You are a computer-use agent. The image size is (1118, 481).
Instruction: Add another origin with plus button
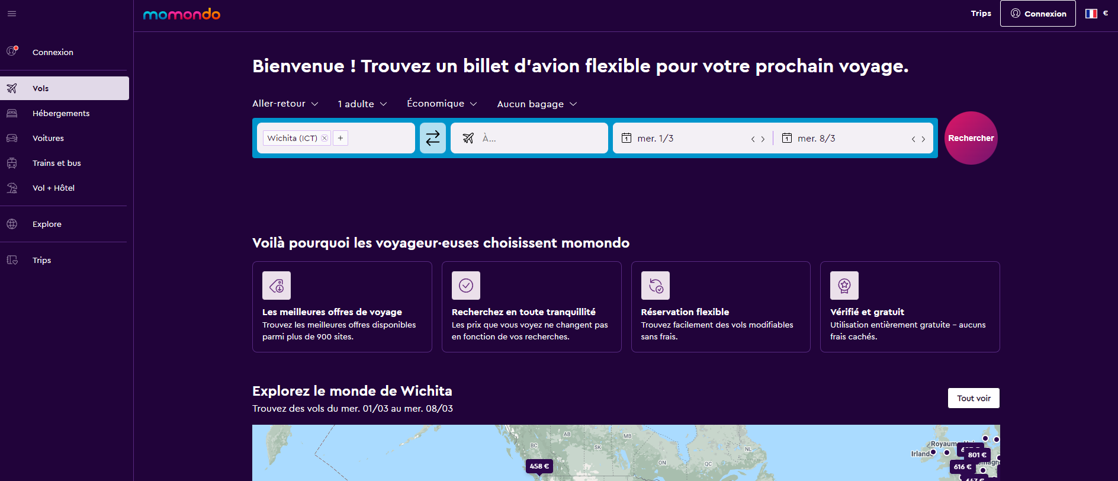[x=340, y=138]
